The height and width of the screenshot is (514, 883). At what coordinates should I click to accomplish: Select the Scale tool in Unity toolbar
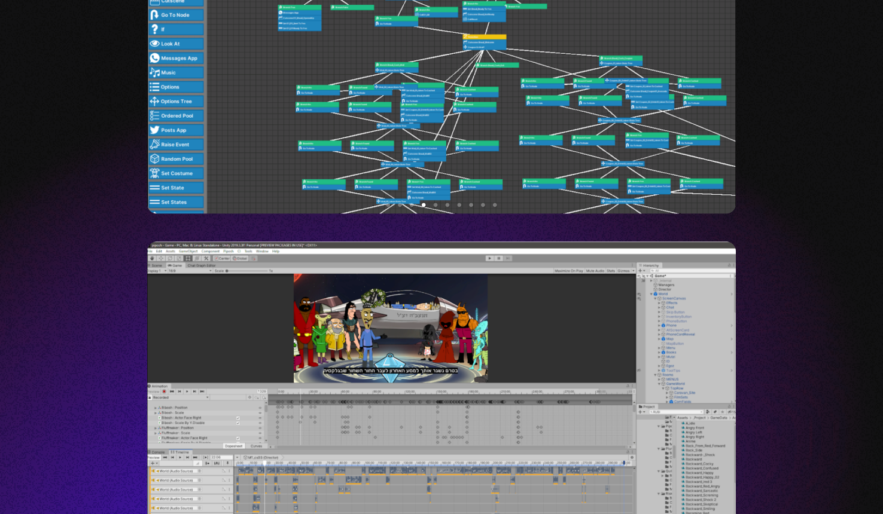179,258
